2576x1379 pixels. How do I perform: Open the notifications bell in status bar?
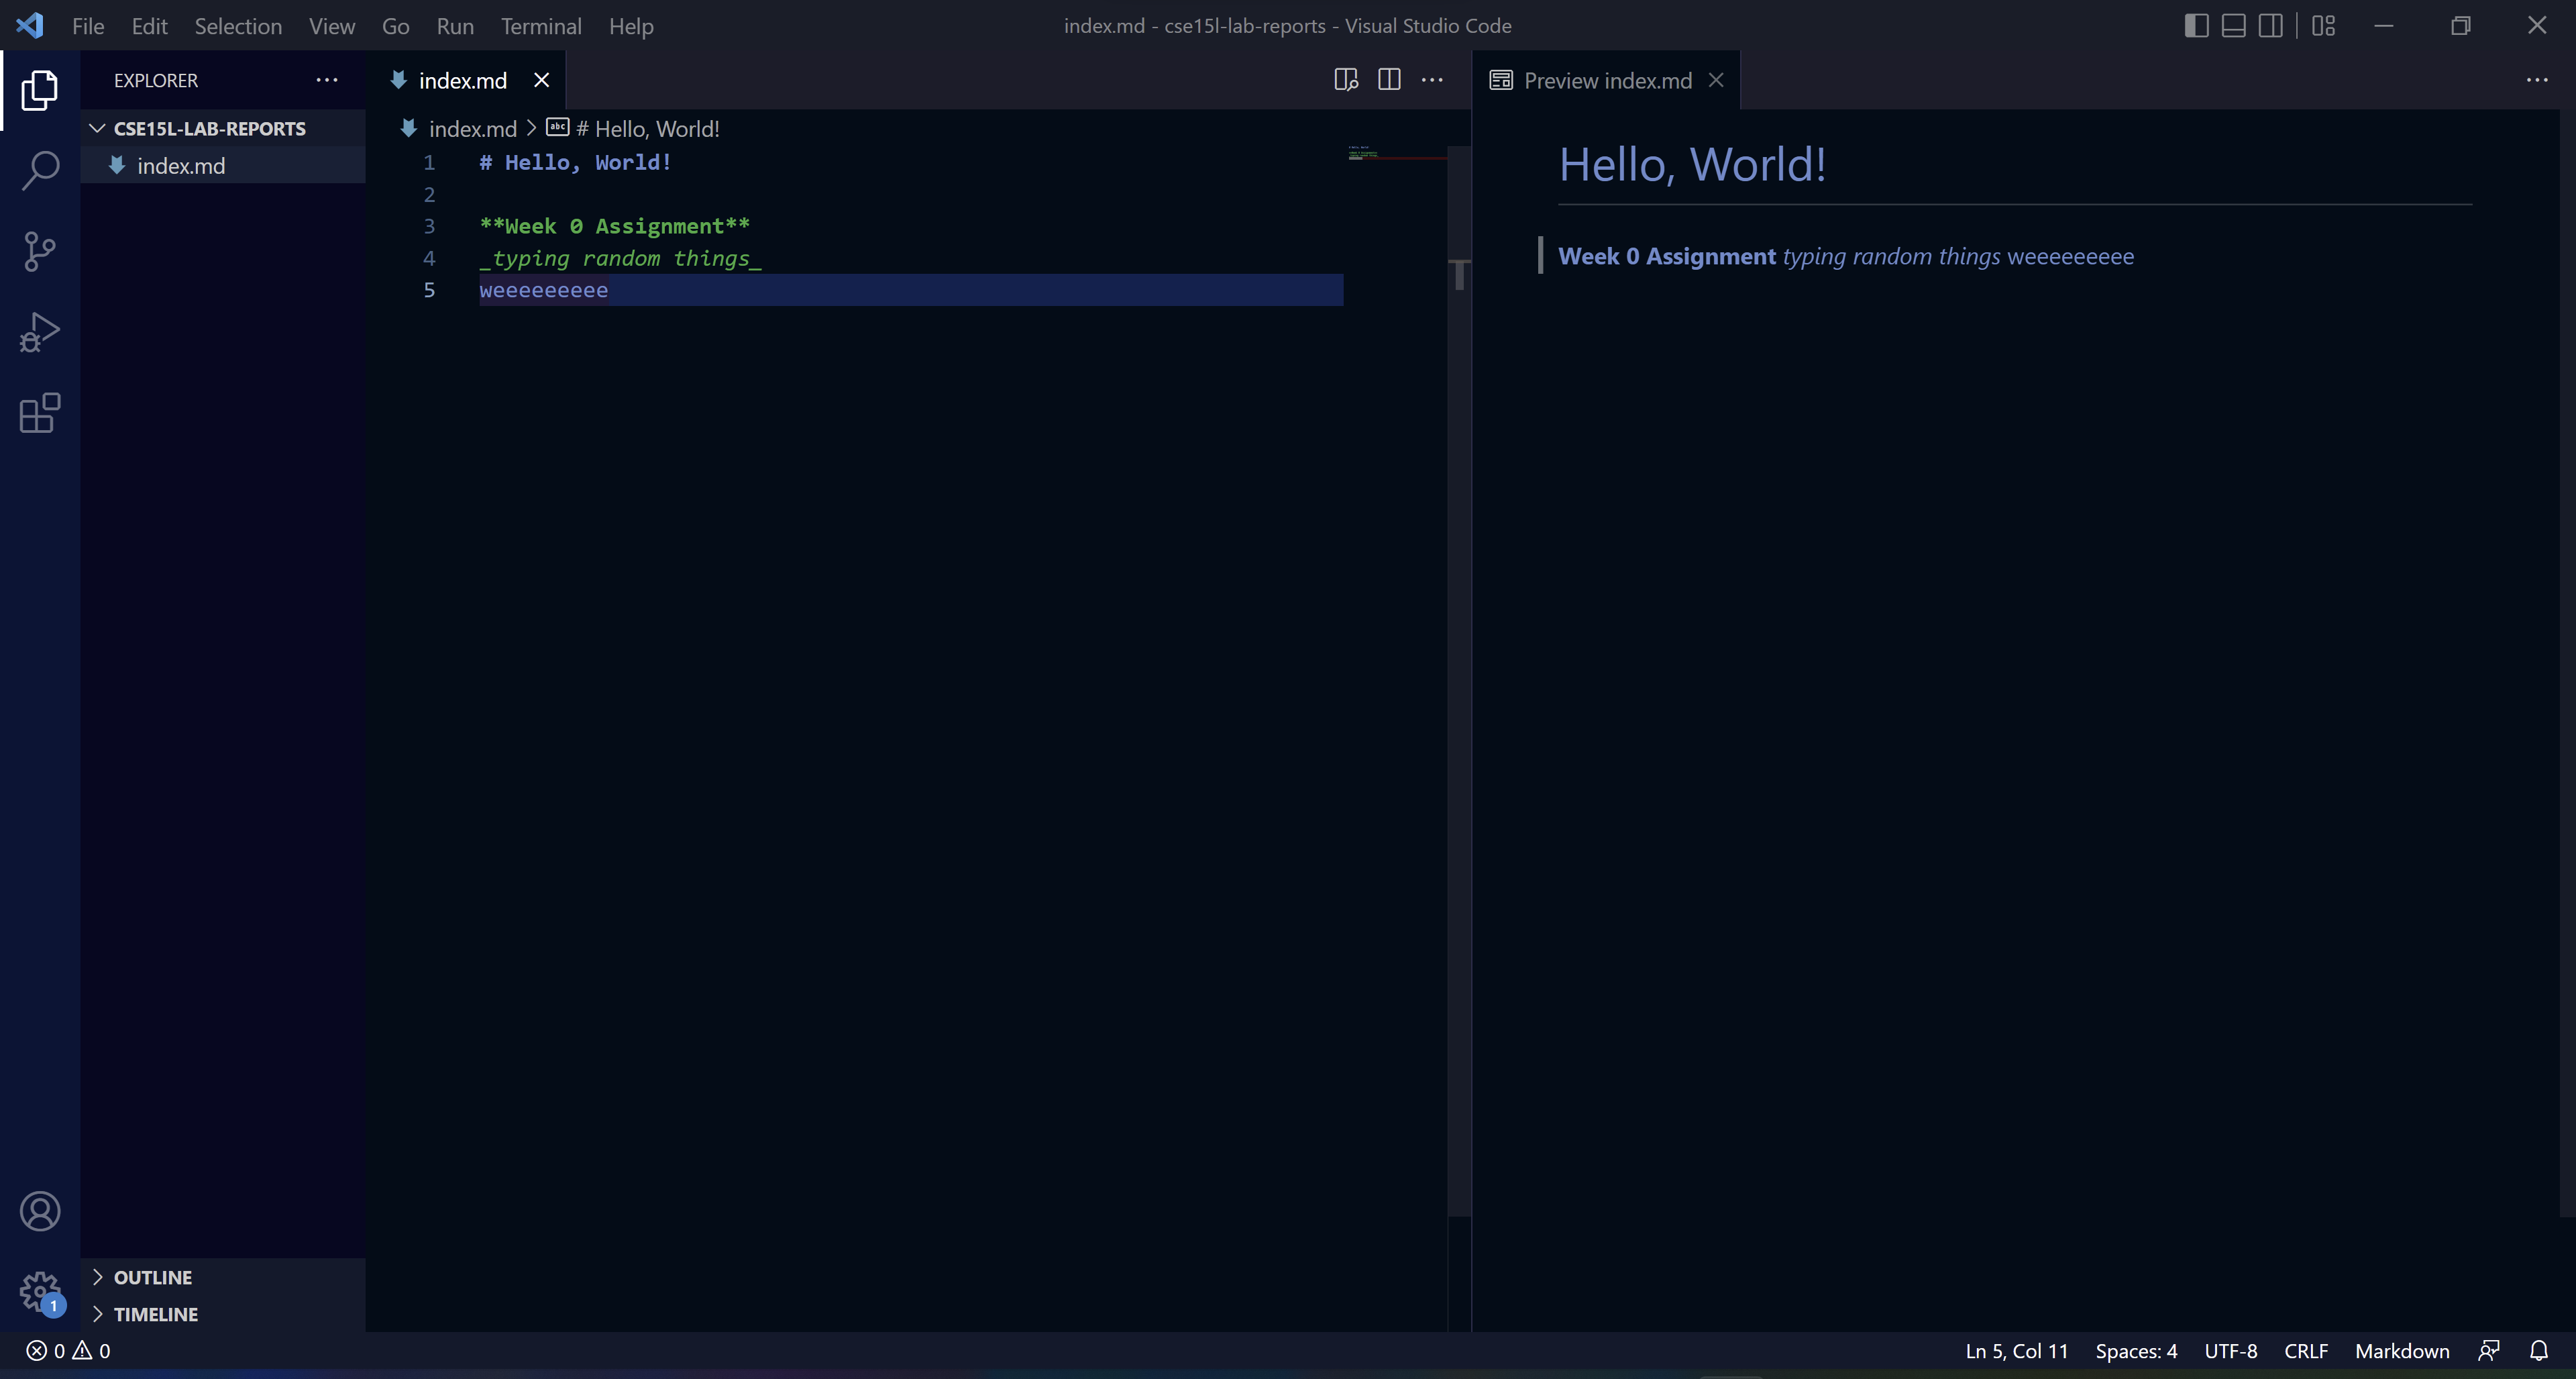click(x=2538, y=1351)
